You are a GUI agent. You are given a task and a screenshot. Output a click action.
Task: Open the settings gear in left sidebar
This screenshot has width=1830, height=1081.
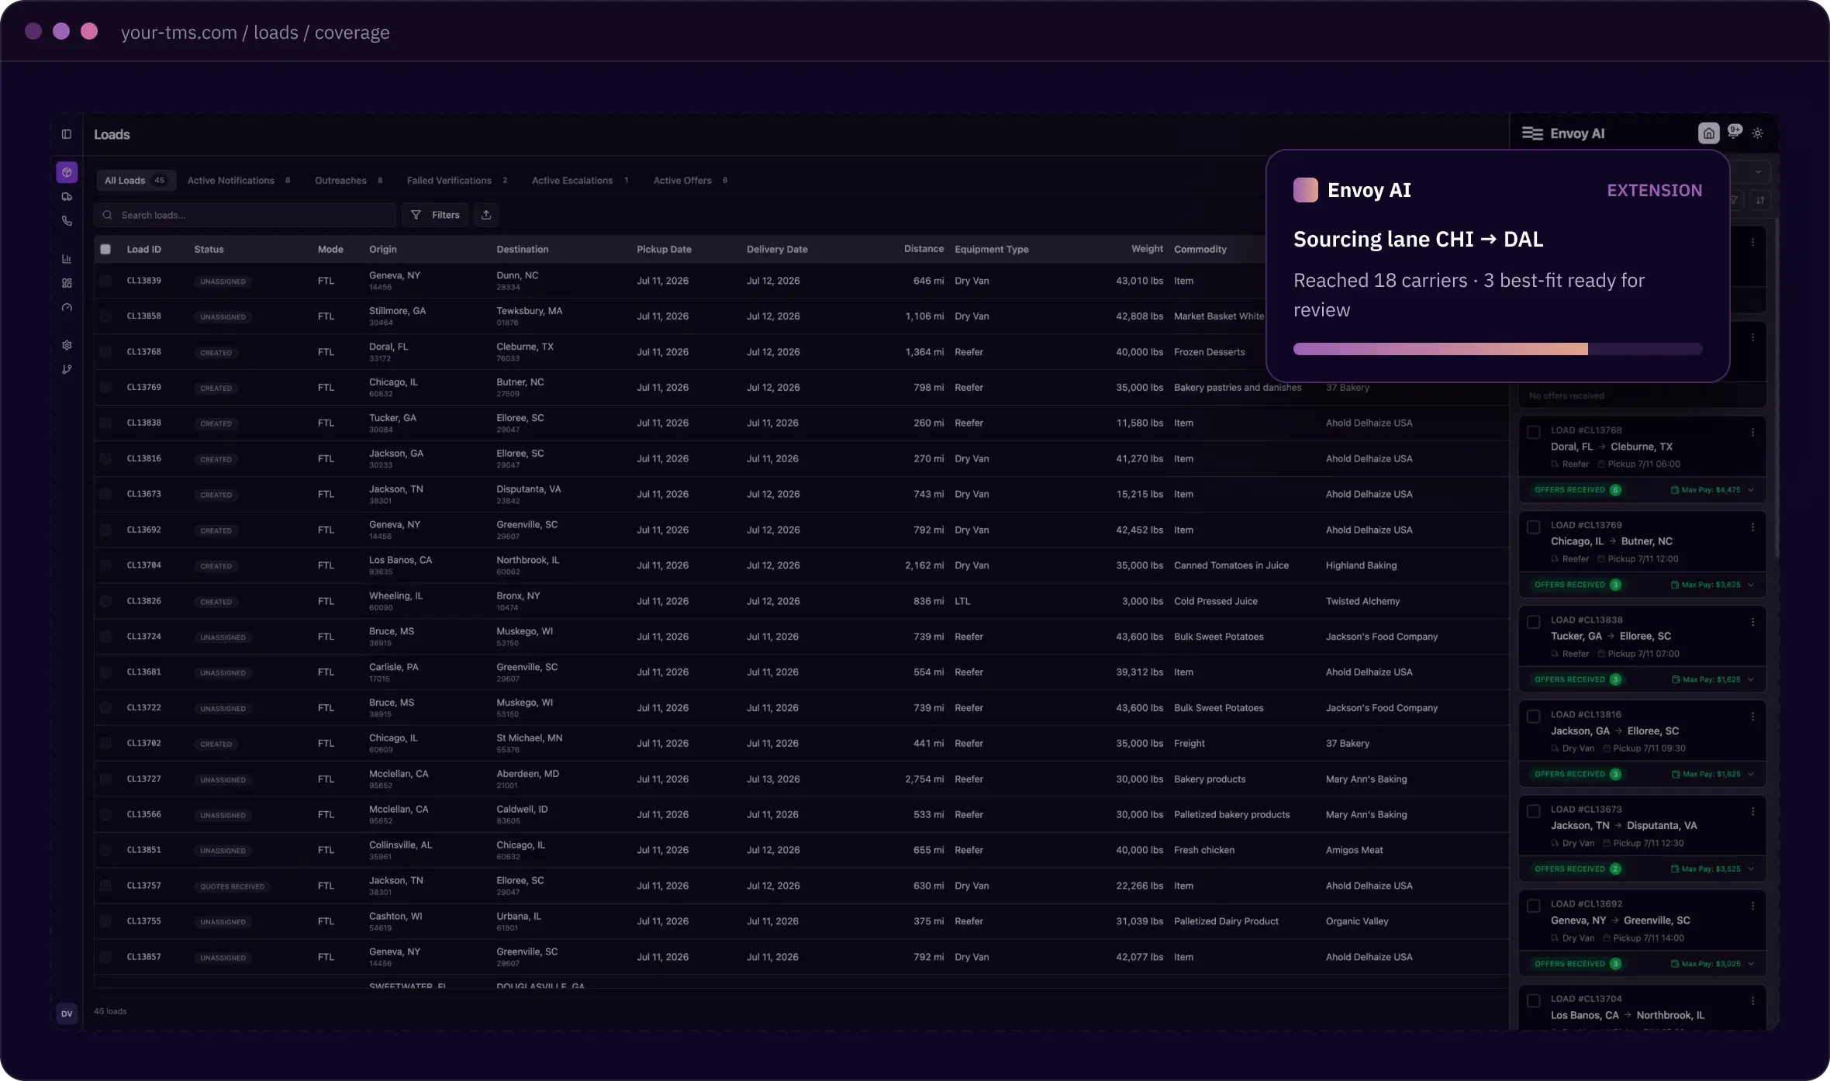point(67,345)
